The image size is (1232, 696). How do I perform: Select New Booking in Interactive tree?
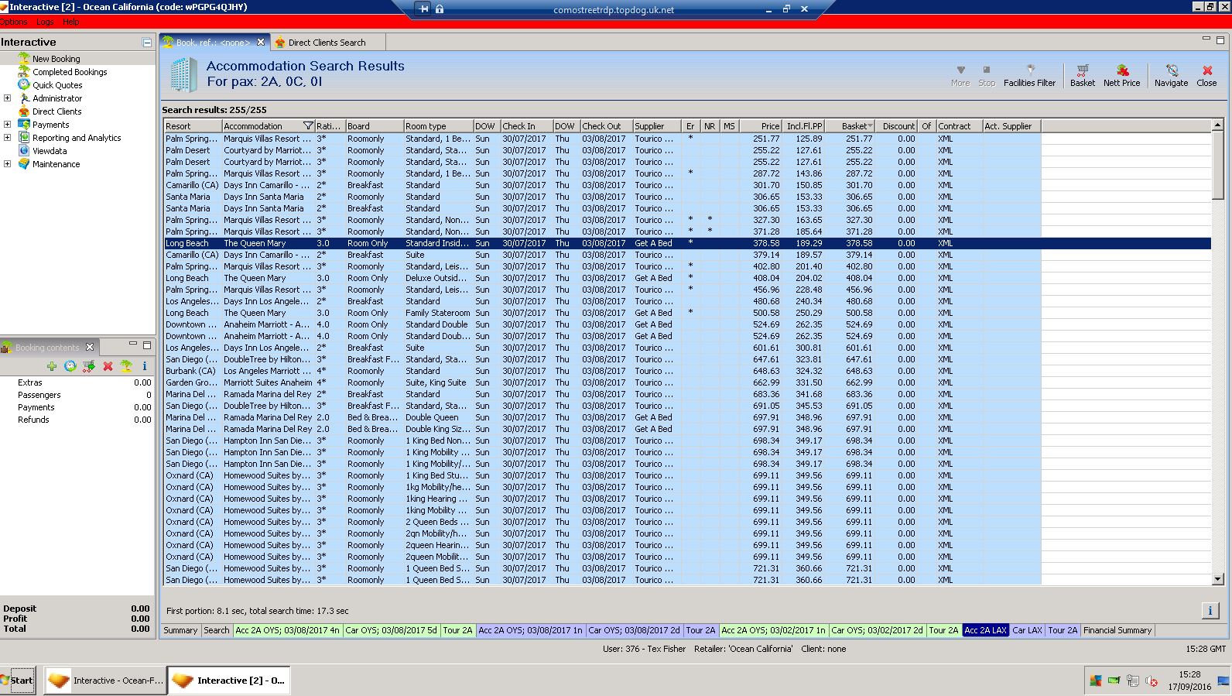(56, 59)
